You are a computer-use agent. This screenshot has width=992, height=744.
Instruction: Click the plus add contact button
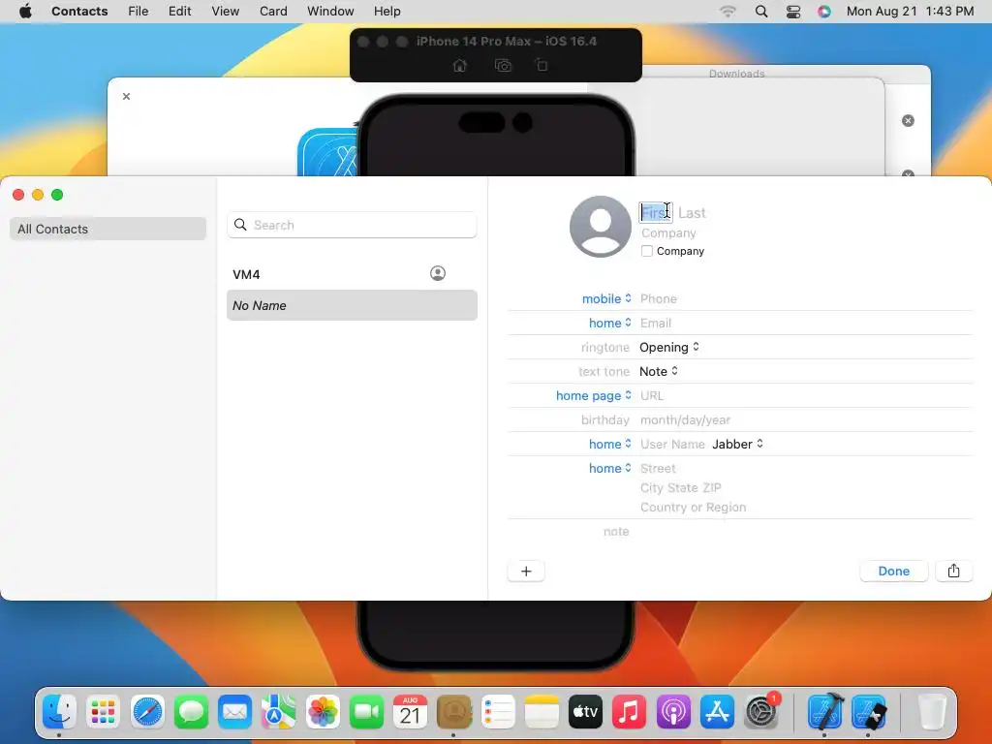[x=526, y=572]
